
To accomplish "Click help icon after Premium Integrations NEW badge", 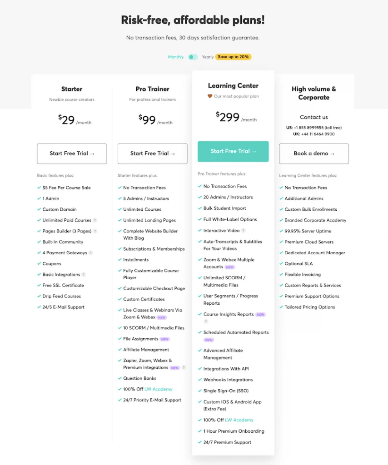I will [x=184, y=368].
